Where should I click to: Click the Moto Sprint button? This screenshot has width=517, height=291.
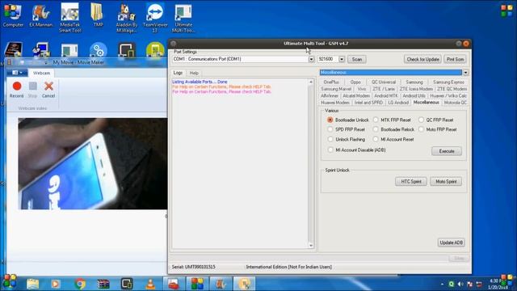pyautogui.click(x=446, y=181)
